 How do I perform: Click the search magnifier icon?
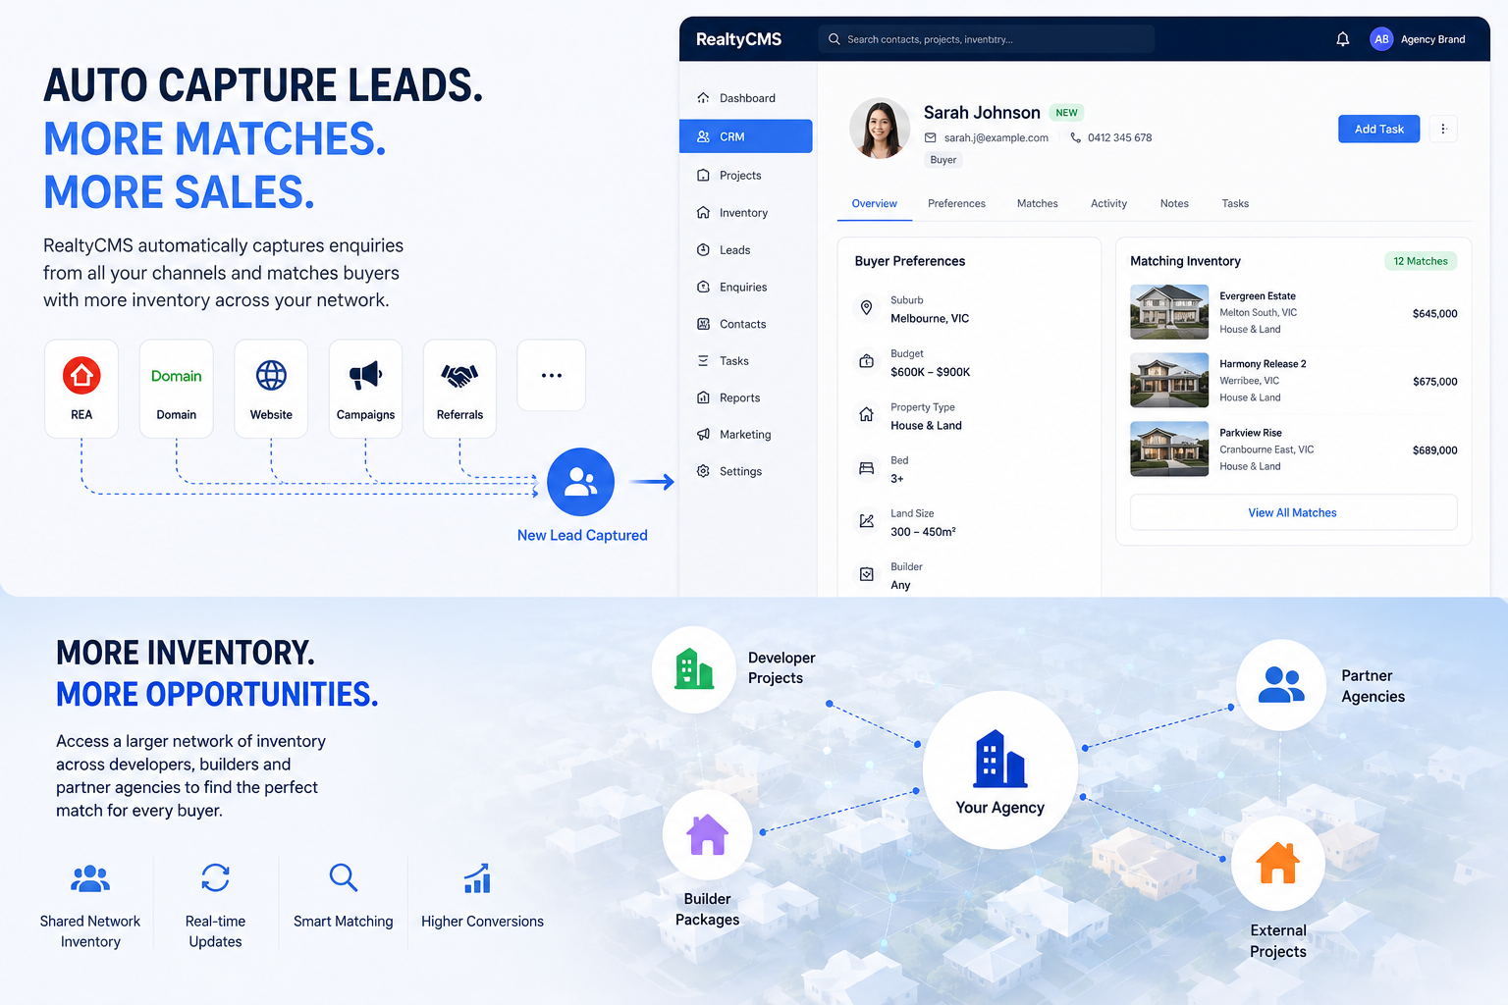(835, 39)
